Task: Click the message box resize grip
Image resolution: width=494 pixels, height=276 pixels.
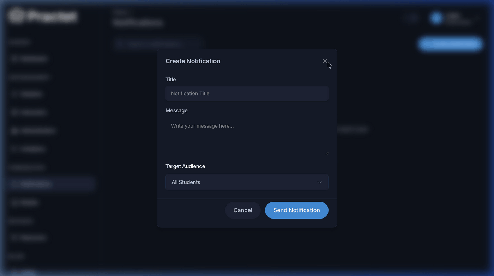Action: (327, 153)
